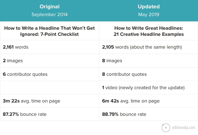The image size is (198, 135).
Task: Click the May 2019 date label
Action: click(x=149, y=15)
